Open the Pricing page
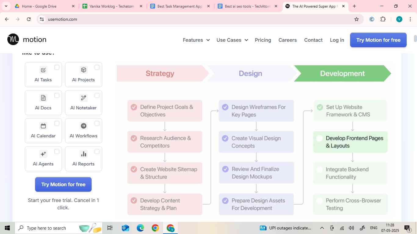 pos(263,40)
